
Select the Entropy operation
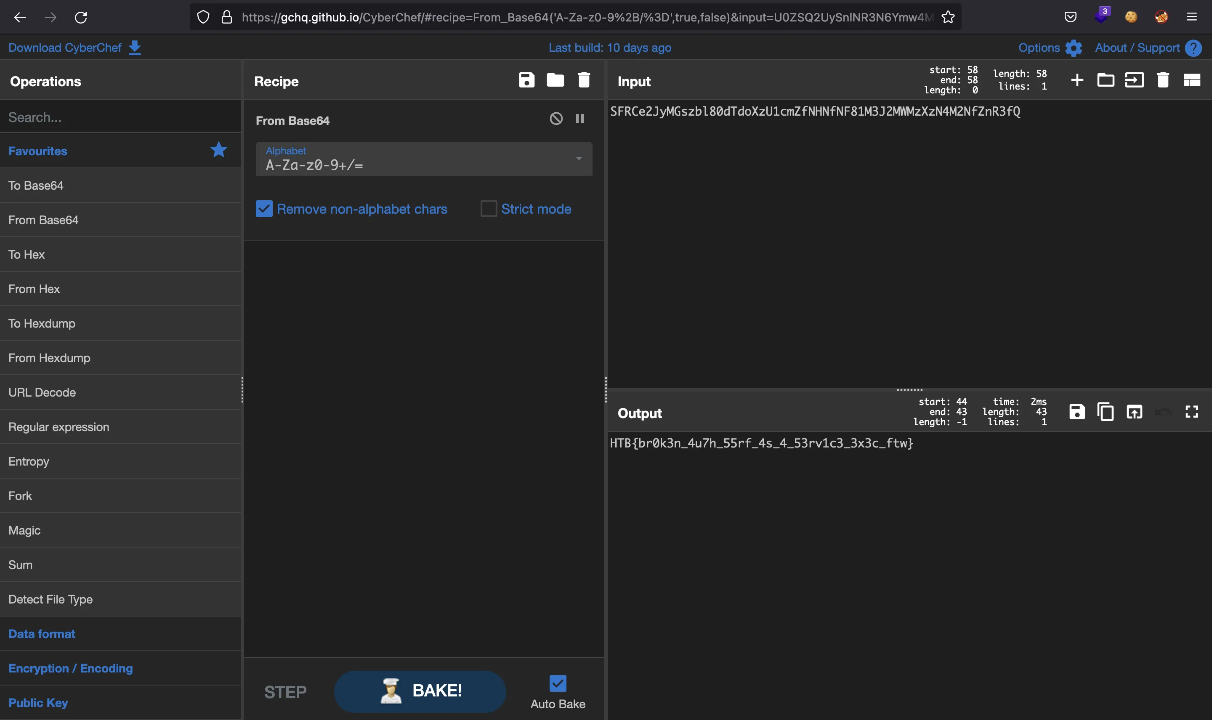tap(120, 461)
